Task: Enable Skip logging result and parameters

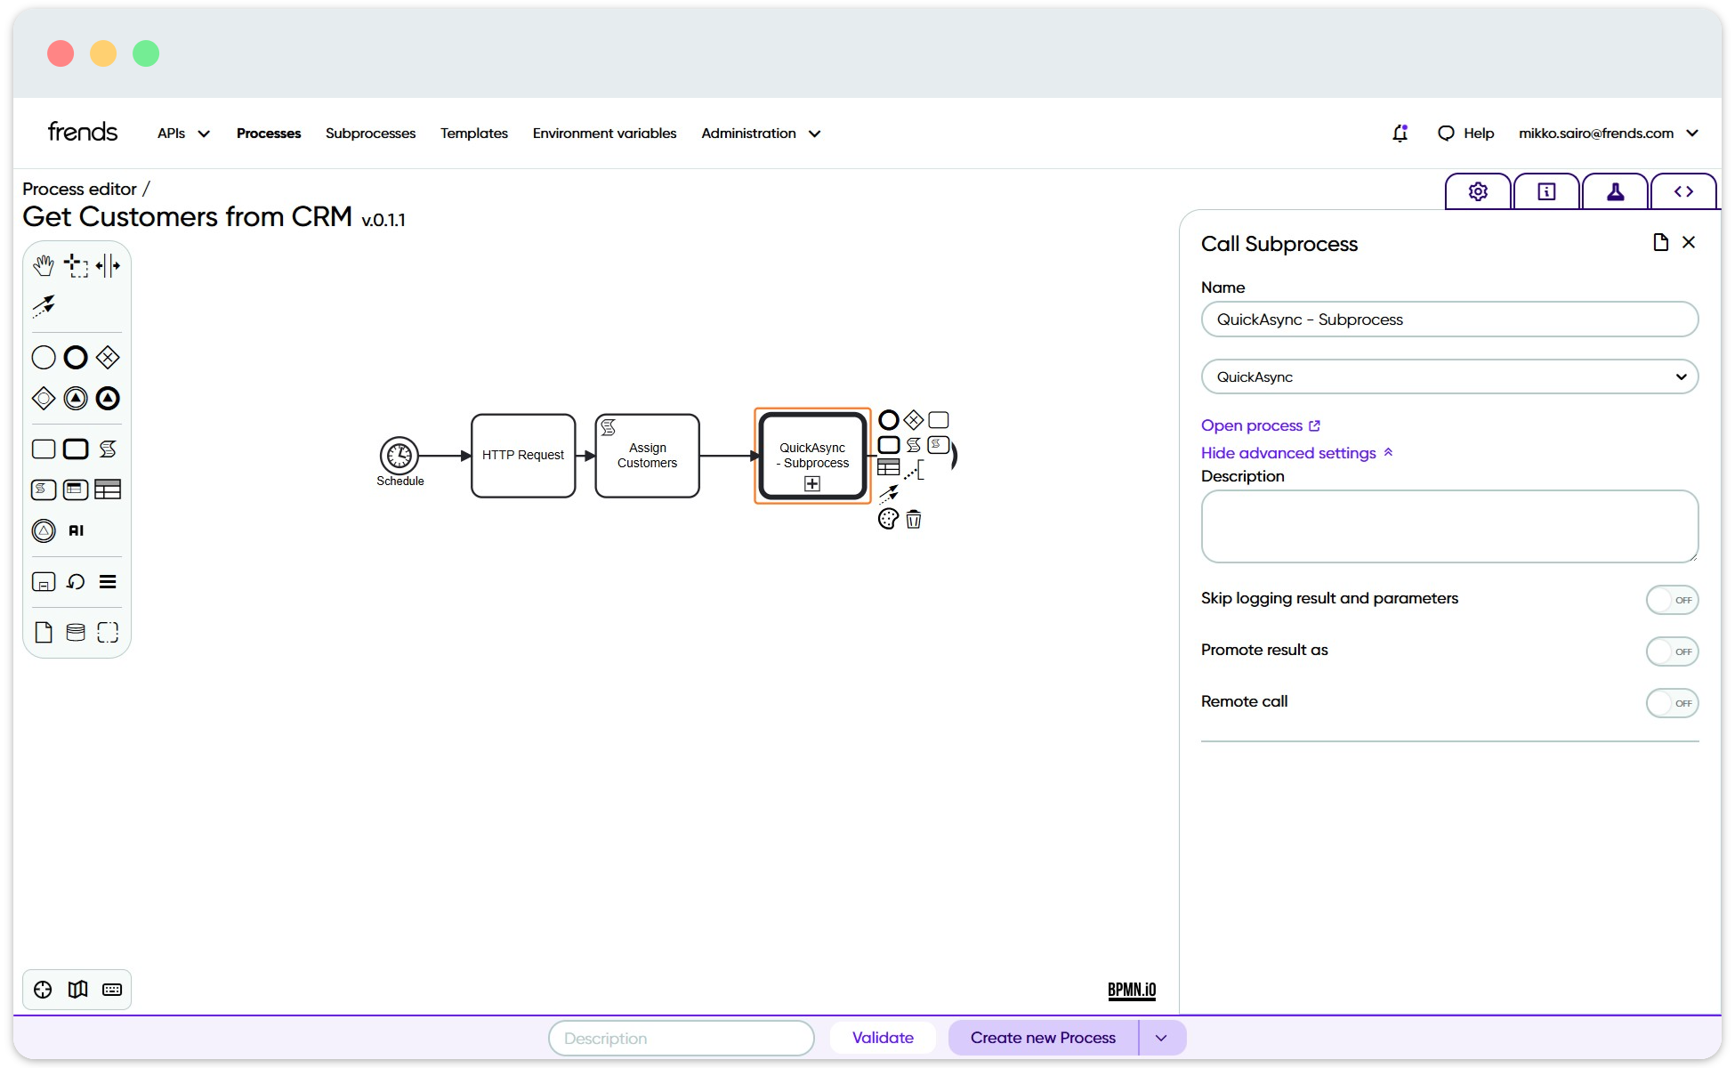Action: coord(1673,599)
